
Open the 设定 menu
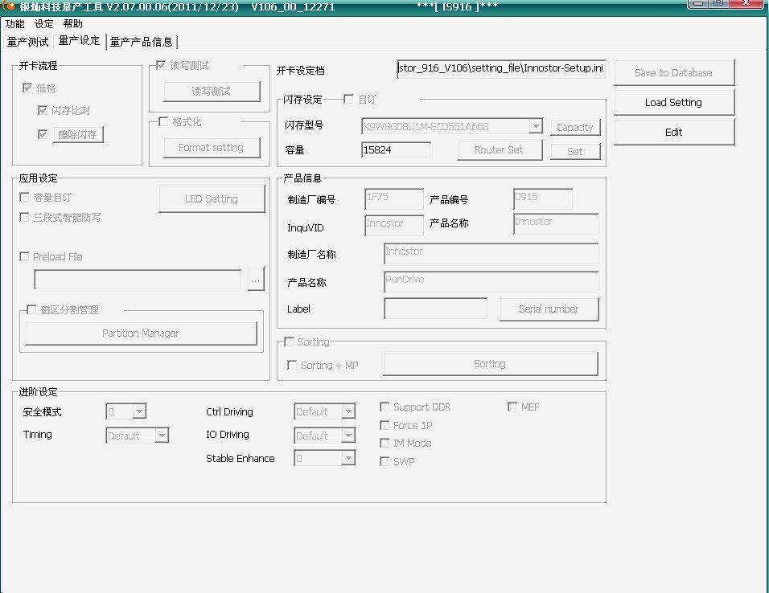(43, 24)
